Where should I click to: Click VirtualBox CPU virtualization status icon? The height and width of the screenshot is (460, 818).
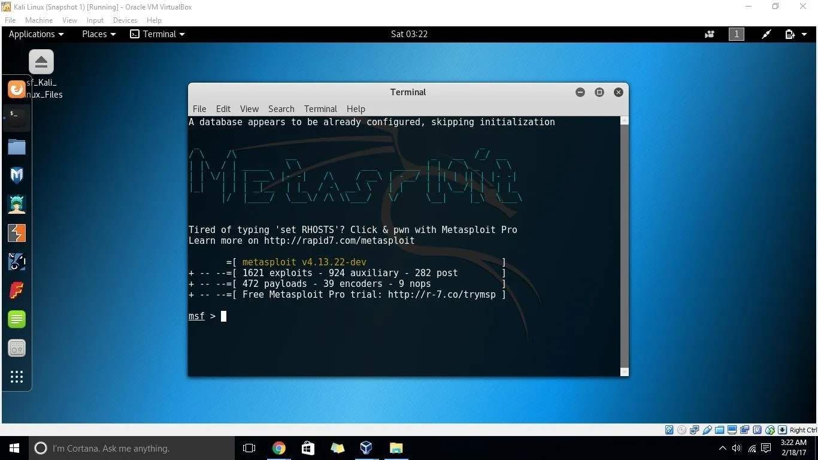point(758,430)
